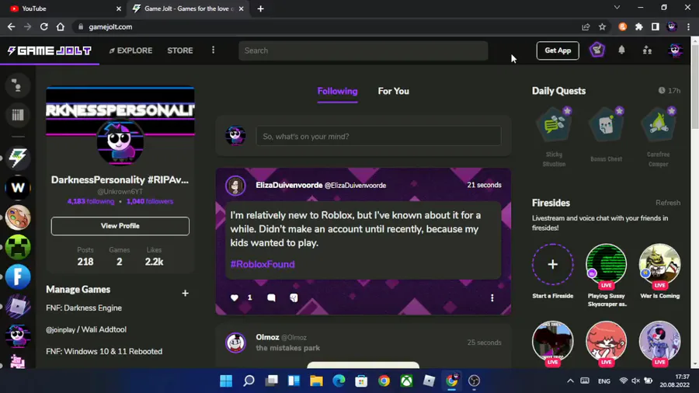Viewport: 699px width, 393px height.
Task: Open the game library icon in sidebar
Action: pos(17,115)
